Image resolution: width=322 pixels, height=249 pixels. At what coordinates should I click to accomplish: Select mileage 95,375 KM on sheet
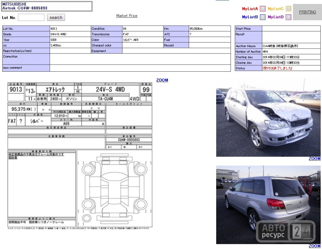tap(24, 109)
